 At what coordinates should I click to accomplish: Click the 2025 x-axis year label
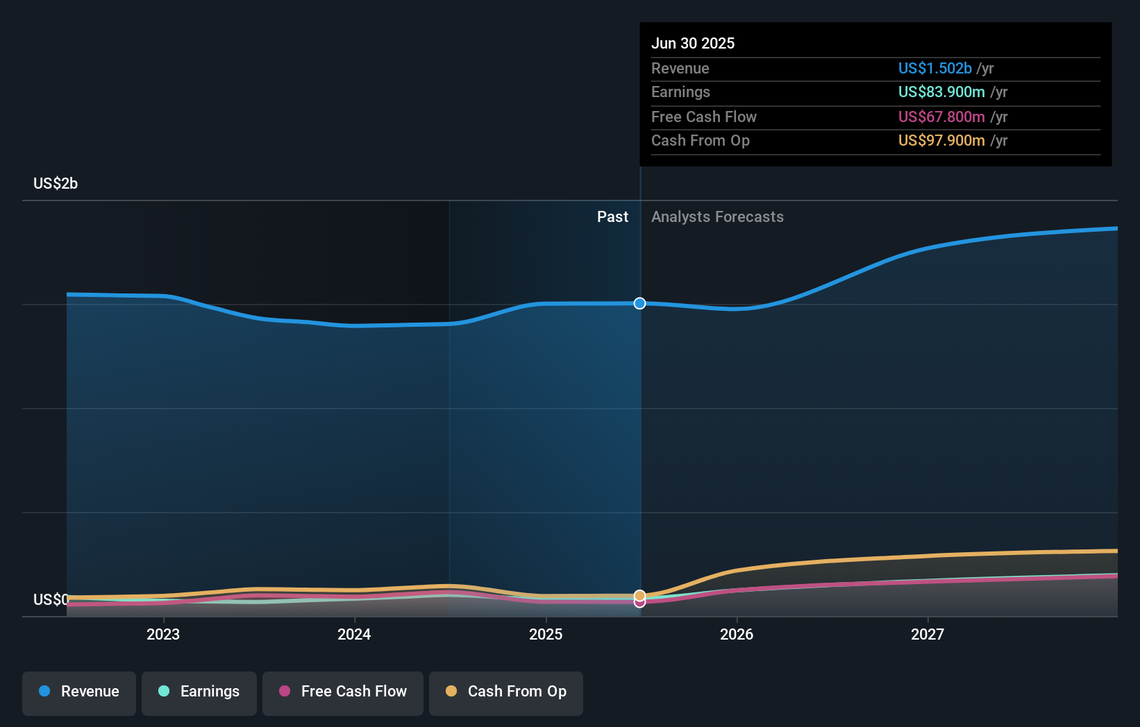click(546, 633)
